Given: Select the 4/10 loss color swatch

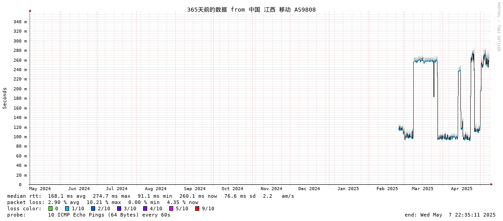Looking at the screenshot, I should (145, 208).
